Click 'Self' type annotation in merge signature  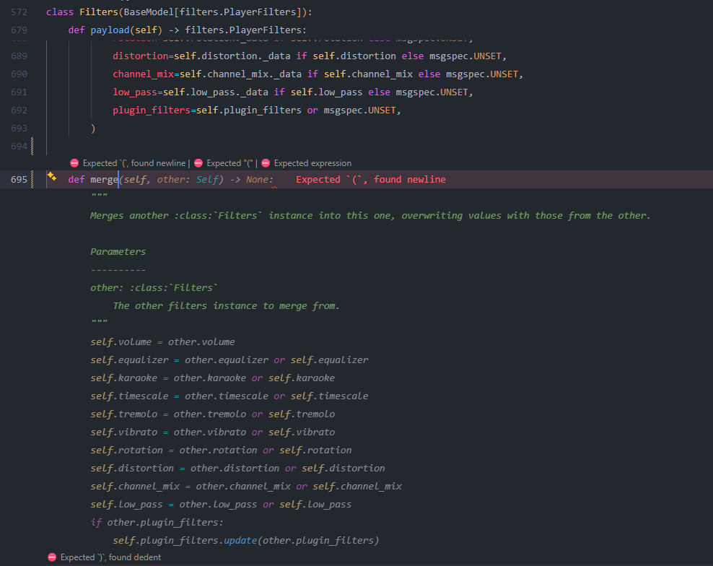207,179
